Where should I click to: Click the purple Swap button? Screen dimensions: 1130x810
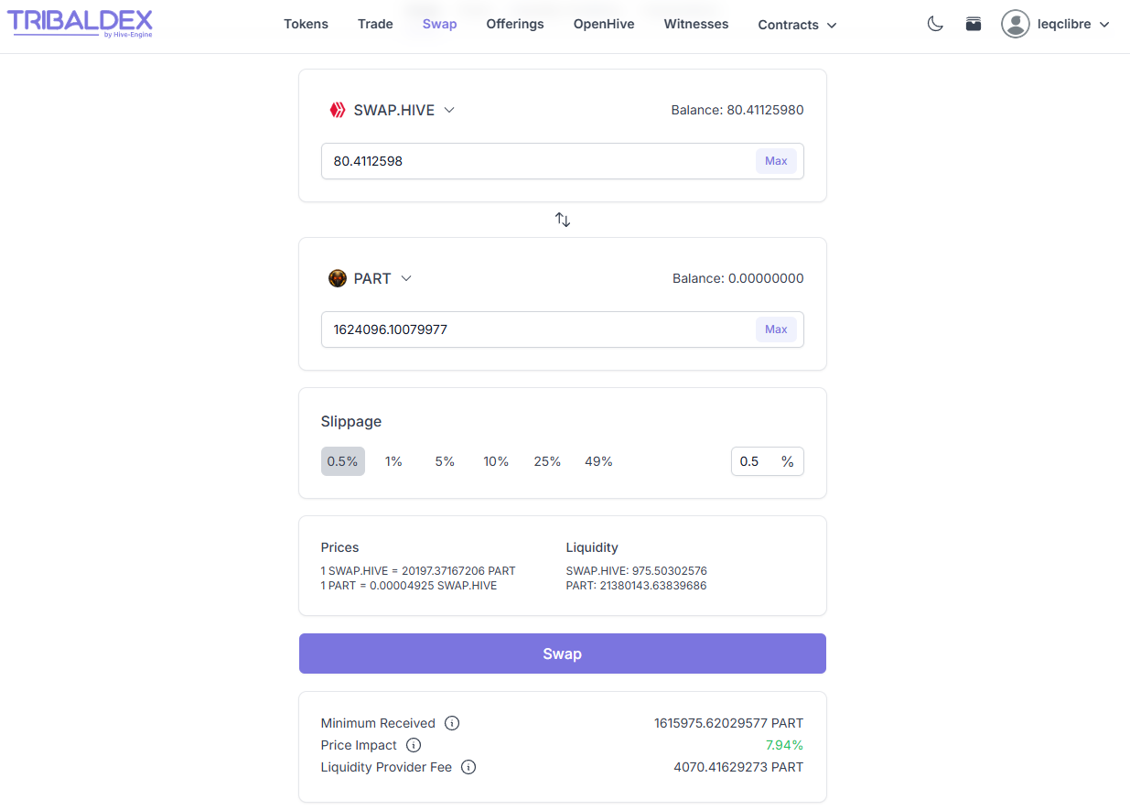pyautogui.click(x=563, y=653)
